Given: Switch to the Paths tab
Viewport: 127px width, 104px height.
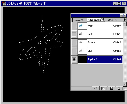Looking at the screenshot, I should [109, 20].
